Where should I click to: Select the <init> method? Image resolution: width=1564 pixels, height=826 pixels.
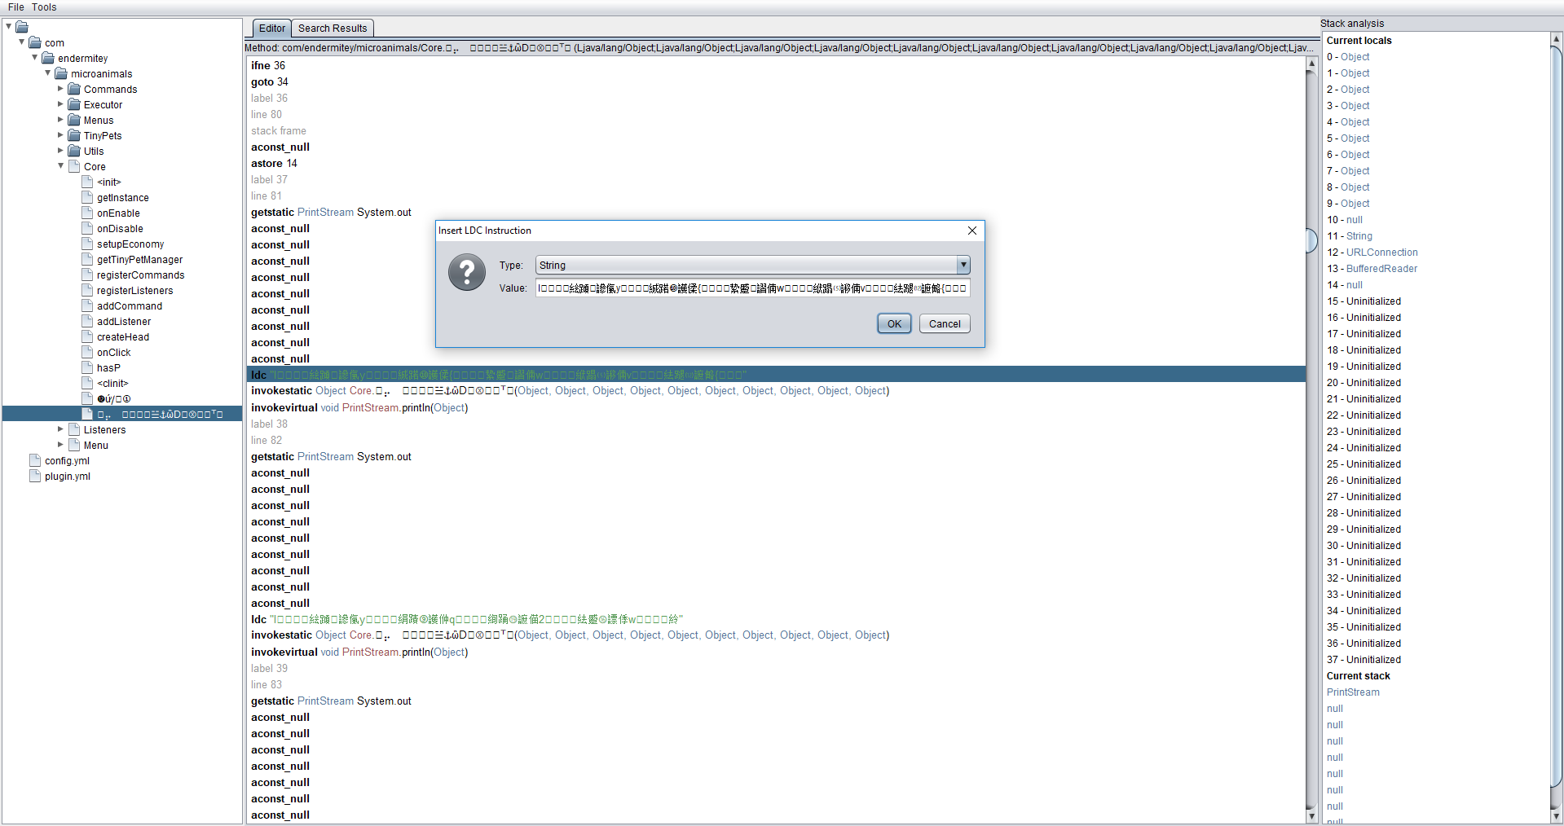[108, 182]
